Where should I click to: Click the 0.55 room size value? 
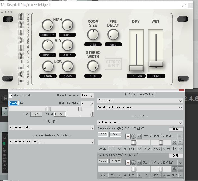pyautogui.click(x=93, y=44)
